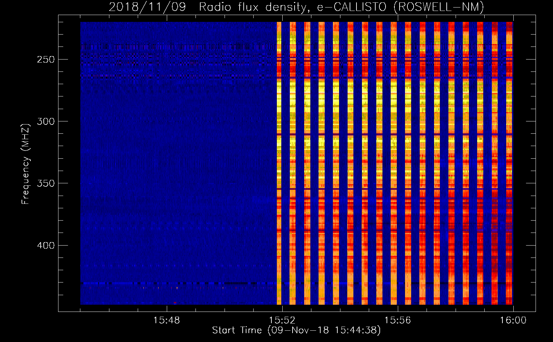Click the 'Frequency (MHZ)' axis label
This screenshot has height=342, width=553.
click(26, 164)
